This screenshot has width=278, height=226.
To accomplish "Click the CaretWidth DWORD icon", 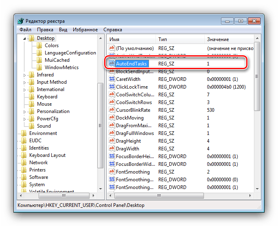I will pyautogui.click(x=112, y=79).
